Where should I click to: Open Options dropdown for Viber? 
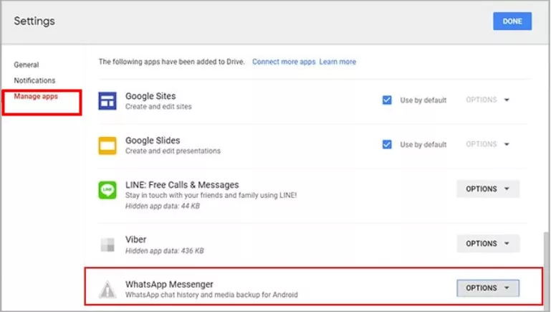pos(488,244)
